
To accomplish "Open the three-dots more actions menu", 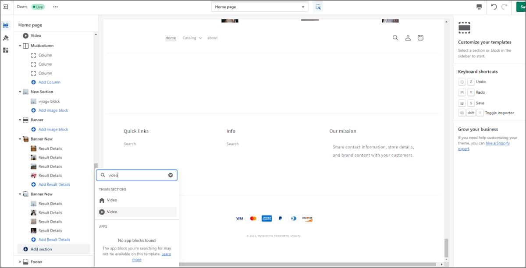I will tap(55, 7).
